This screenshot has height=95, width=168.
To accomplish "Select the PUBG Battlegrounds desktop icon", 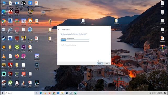I will click(x=4, y=66).
